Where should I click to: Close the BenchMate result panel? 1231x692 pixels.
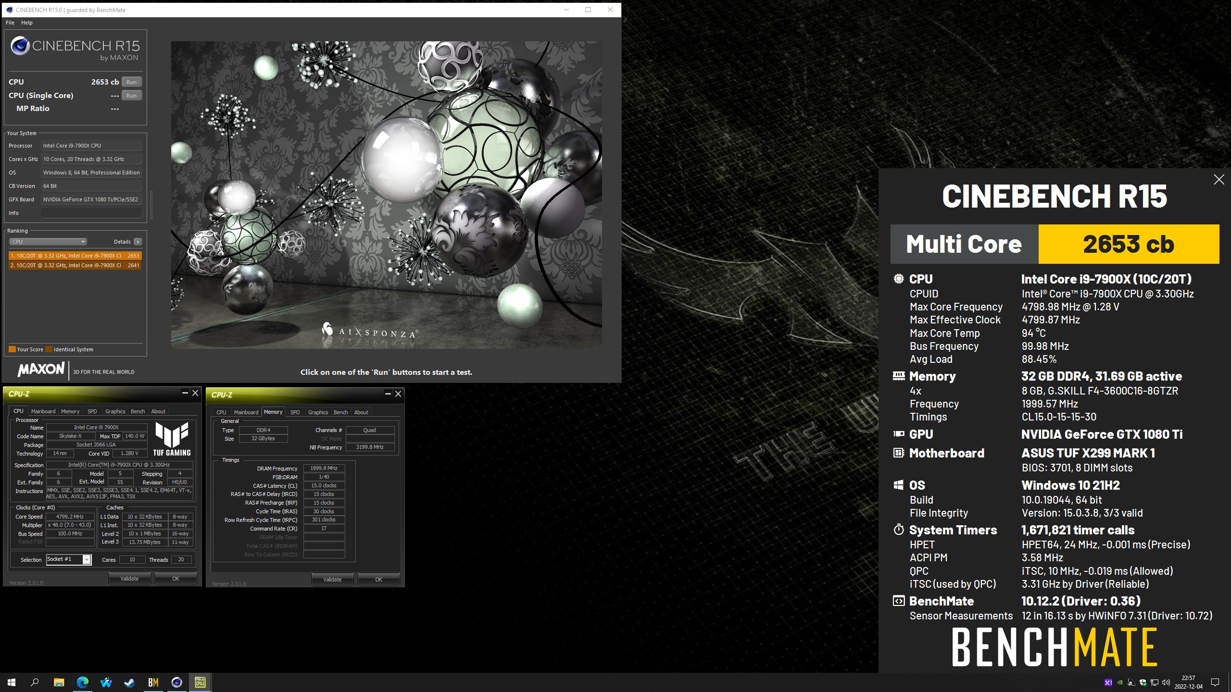tap(1218, 180)
